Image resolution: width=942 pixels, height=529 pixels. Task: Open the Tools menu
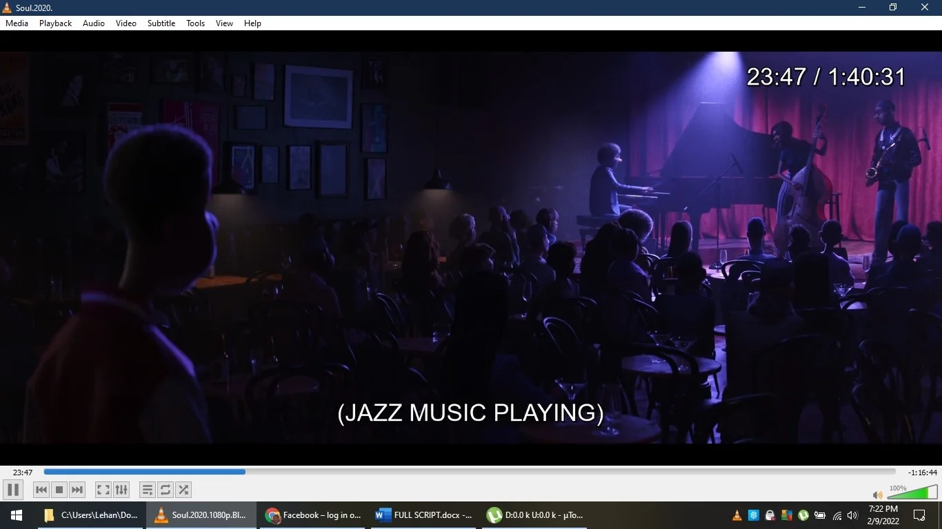coord(196,23)
